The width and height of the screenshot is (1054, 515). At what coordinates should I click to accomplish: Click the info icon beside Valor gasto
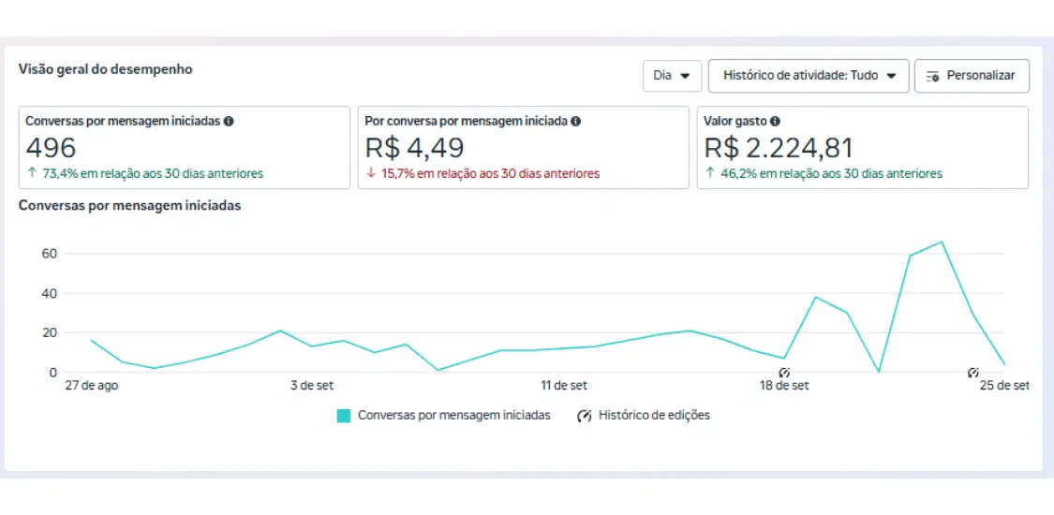775,122
